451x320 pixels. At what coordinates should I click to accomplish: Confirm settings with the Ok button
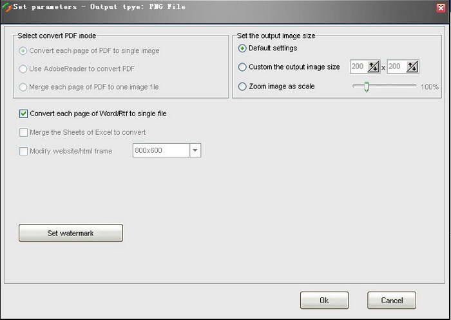pos(325,301)
